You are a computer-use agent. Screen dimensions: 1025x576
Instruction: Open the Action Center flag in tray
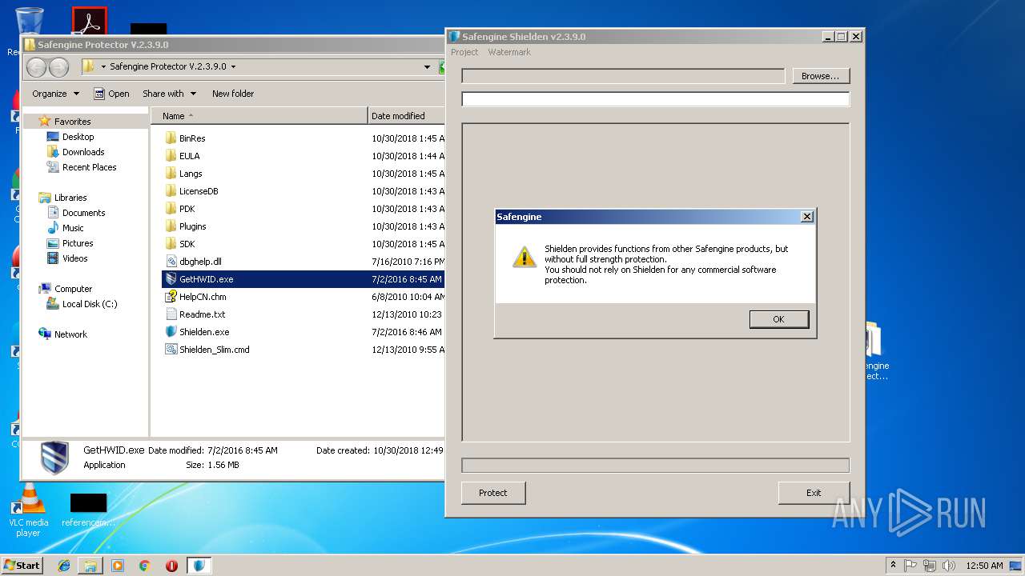tap(910, 566)
